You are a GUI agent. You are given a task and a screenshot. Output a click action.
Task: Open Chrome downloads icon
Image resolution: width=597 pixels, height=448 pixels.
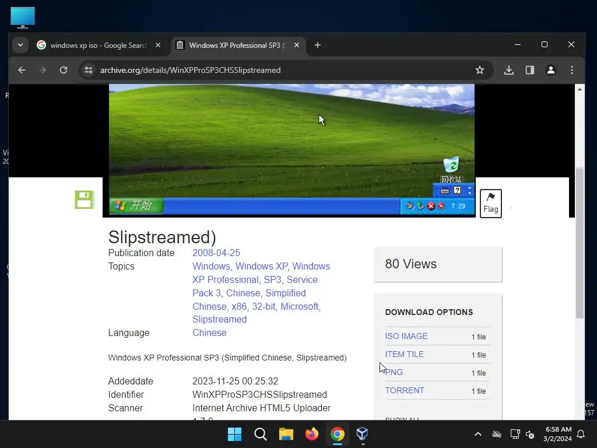click(509, 70)
